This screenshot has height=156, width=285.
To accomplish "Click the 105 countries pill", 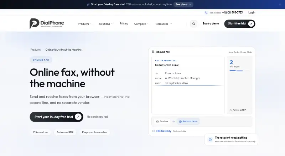I will click(40, 132).
